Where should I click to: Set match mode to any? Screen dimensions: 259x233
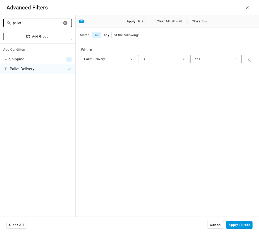click(x=106, y=35)
